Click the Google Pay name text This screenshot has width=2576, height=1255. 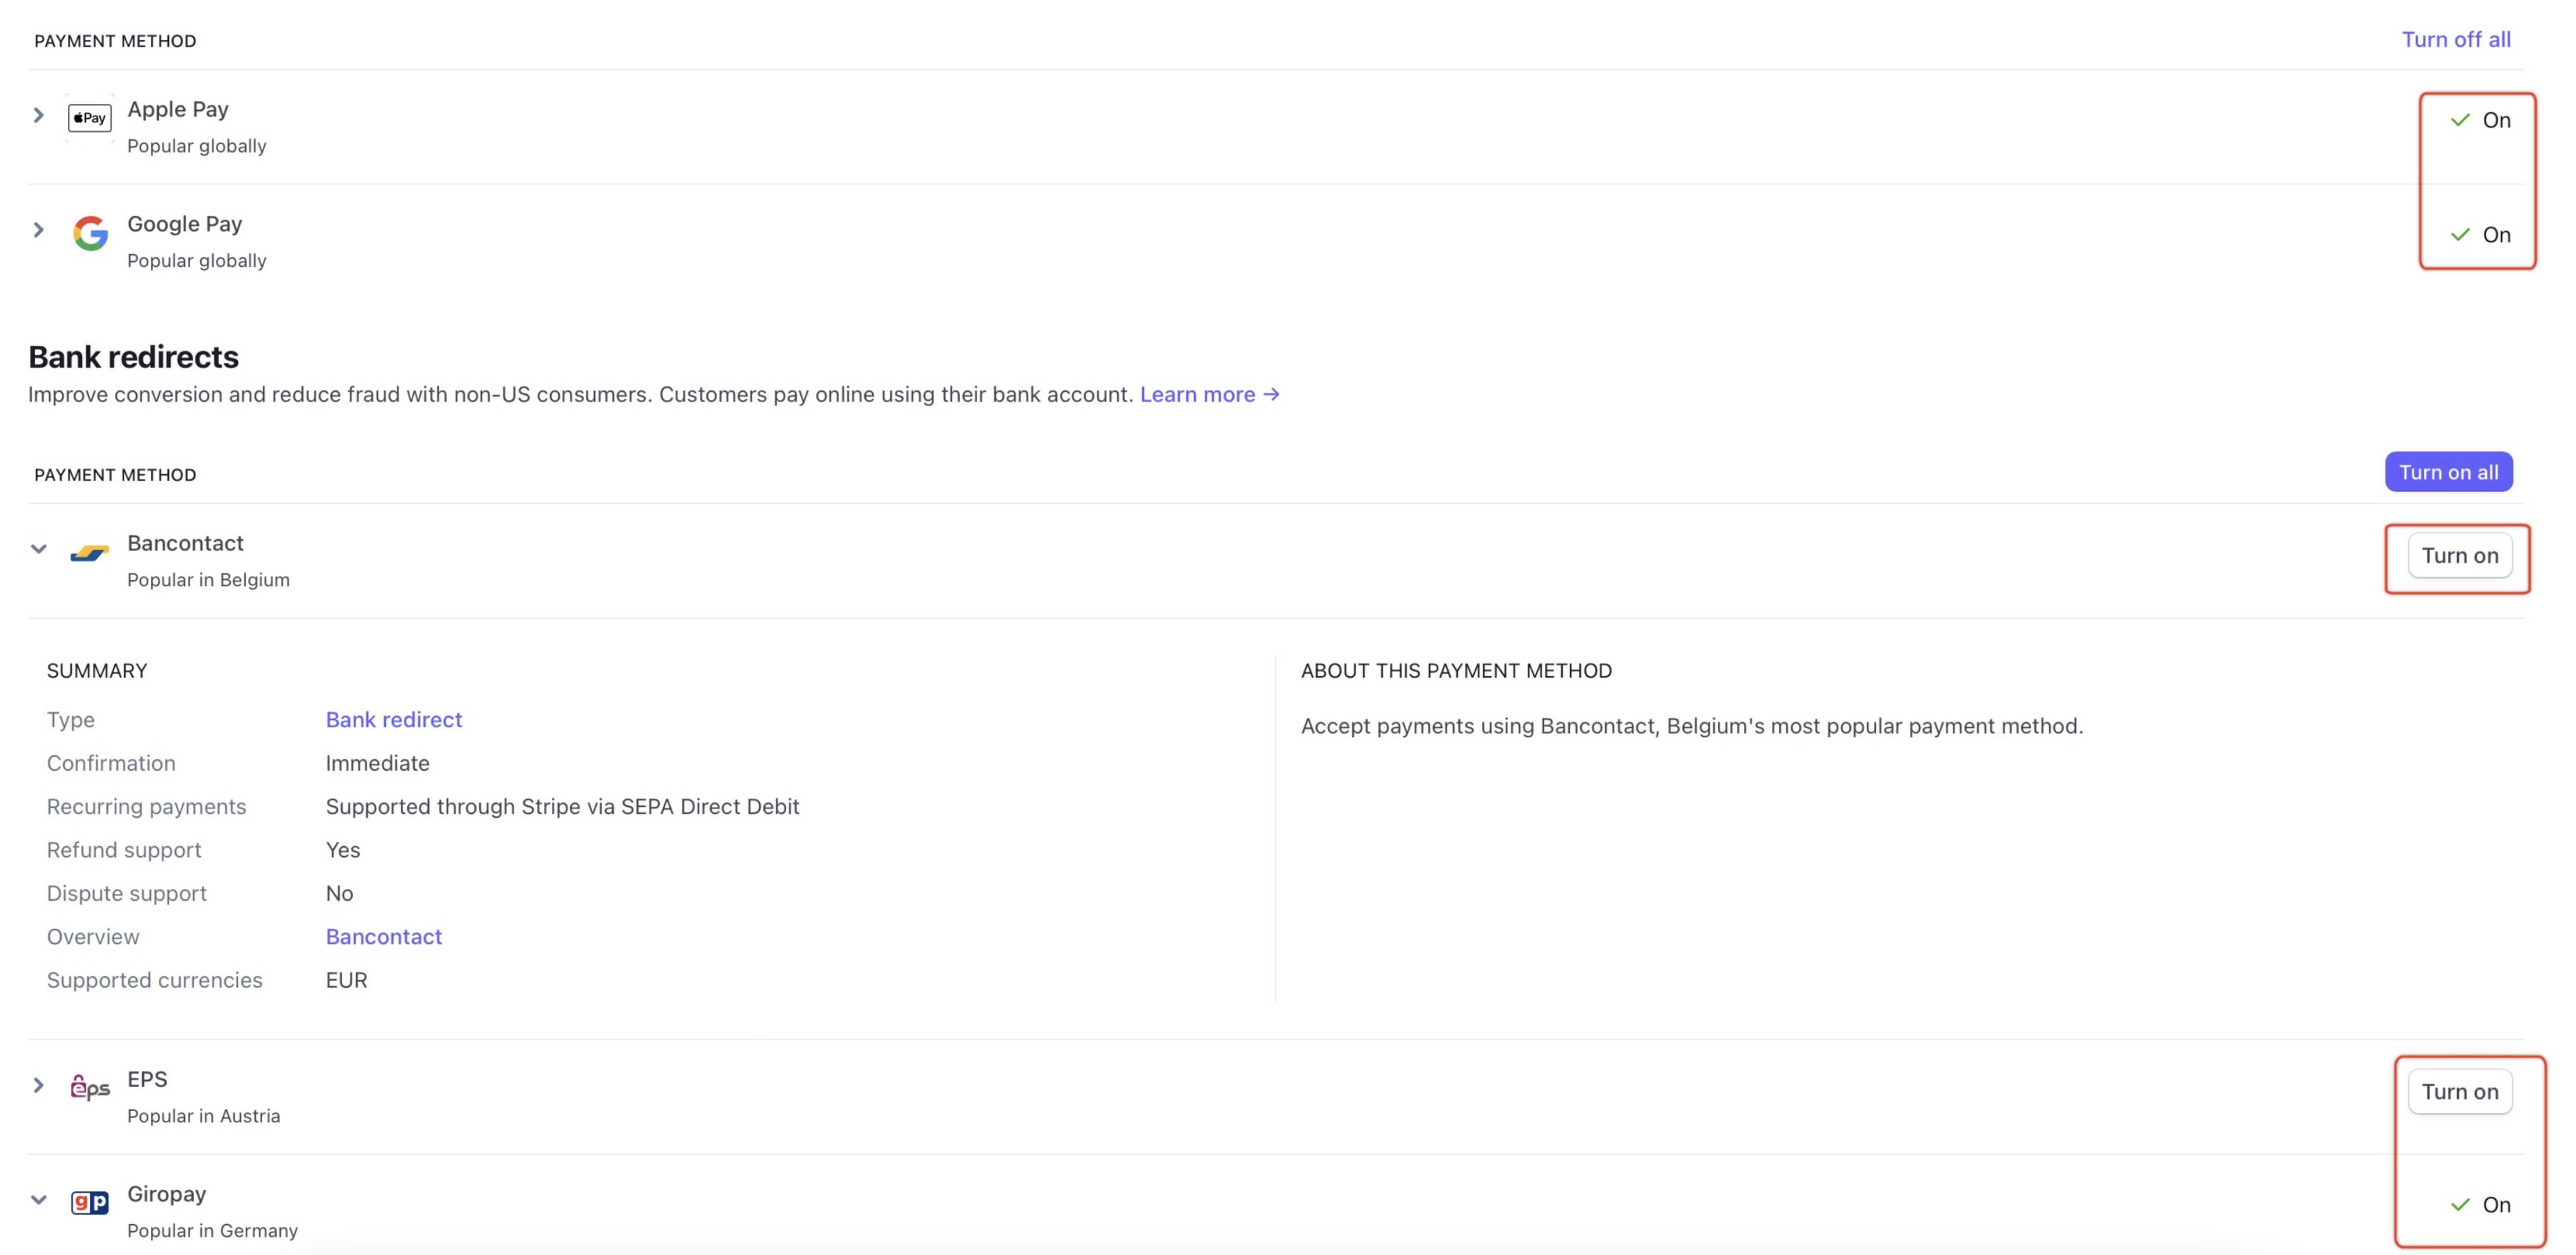(185, 224)
